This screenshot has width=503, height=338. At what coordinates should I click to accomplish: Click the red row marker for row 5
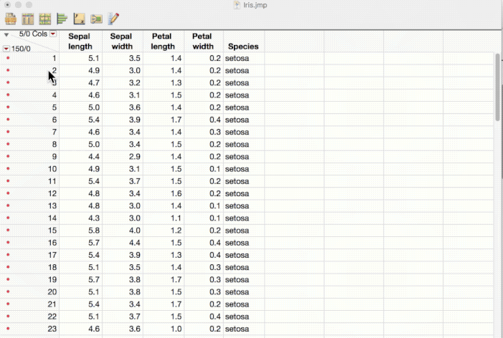pos(8,107)
